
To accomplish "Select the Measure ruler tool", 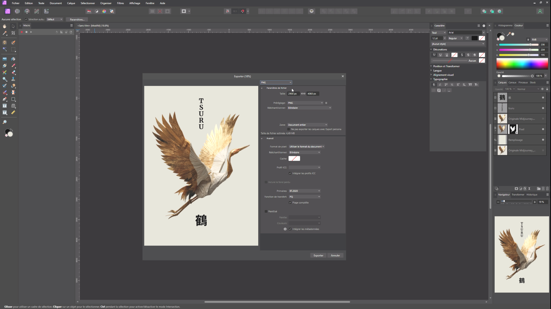I will (13, 112).
